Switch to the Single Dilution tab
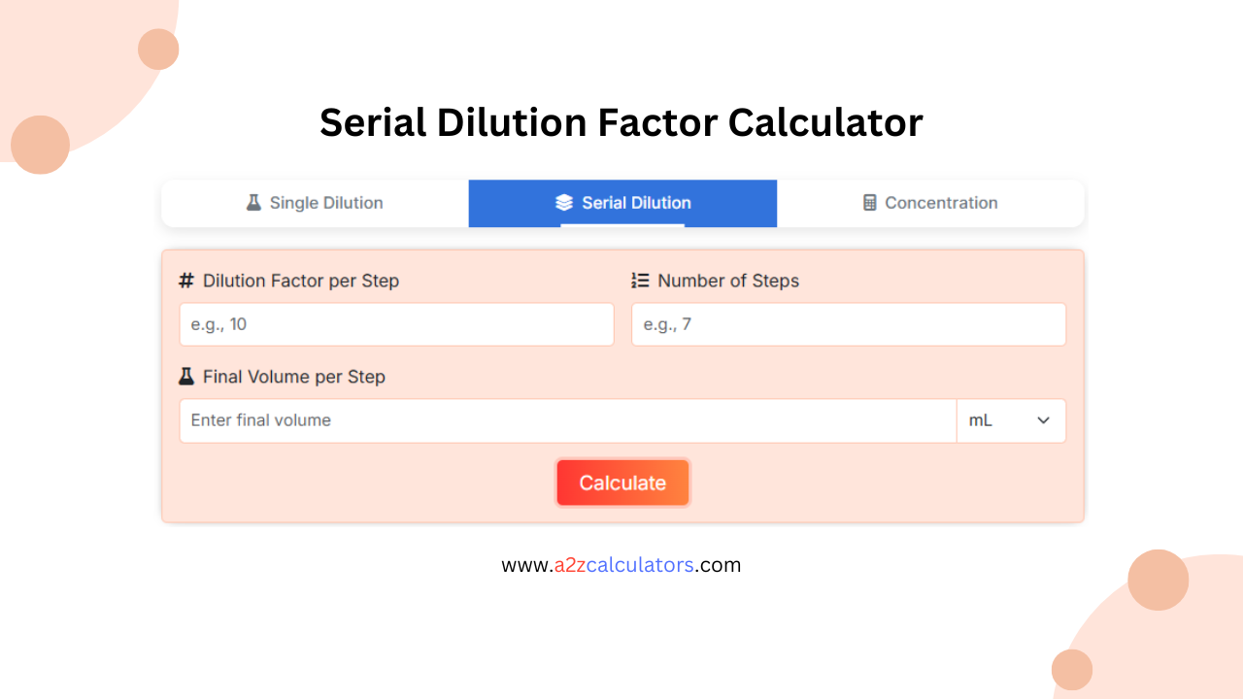 (314, 203)
